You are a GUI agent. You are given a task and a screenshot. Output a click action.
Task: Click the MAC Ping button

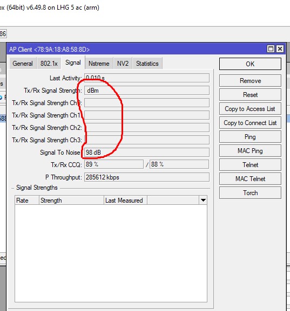click(250, 151)
